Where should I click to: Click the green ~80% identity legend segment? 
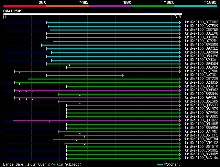pyautogui.click(x=153, y=6)
